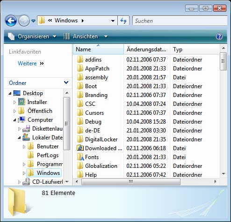The image size is (231, 222).
Task: Select the Globalization folder icon
Action: pos(80,166)
